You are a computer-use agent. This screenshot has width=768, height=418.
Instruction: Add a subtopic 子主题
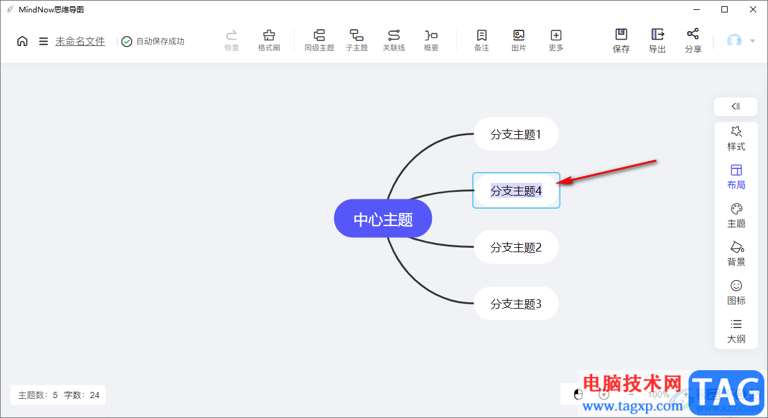point(357,40)
